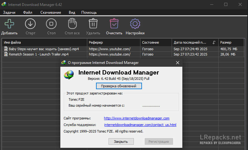
Task: Open the Помощь menu
Action: [x=89, y=12]
